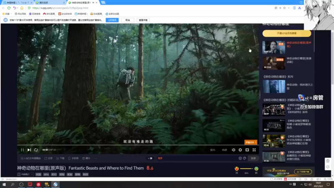Switch to the first bilibili browser tab
This screenshot has height=188, width=334.
click(x=17, y=3)
